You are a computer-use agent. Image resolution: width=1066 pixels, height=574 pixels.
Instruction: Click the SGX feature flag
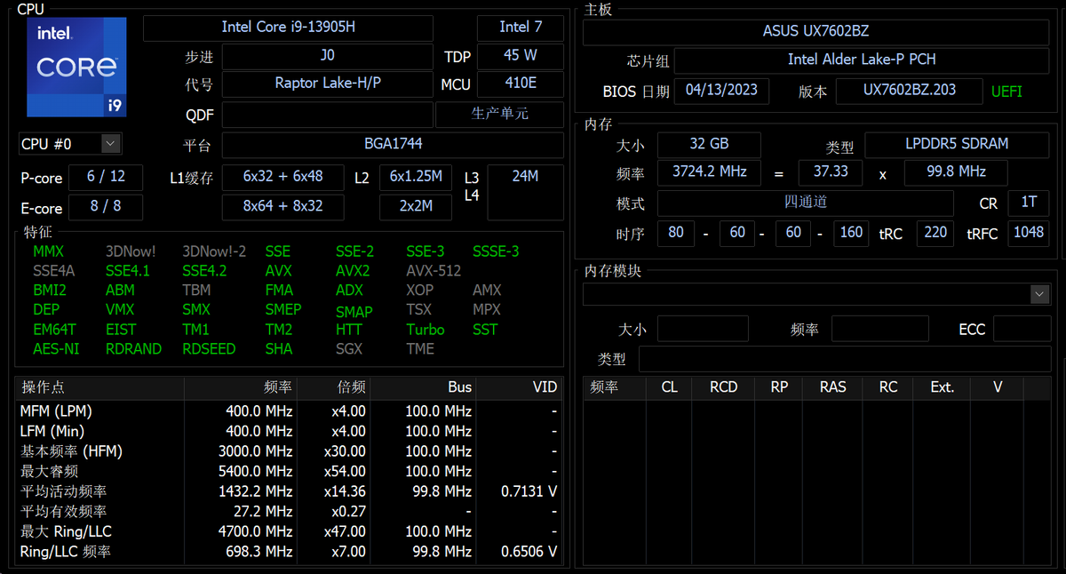coord(349,349)
